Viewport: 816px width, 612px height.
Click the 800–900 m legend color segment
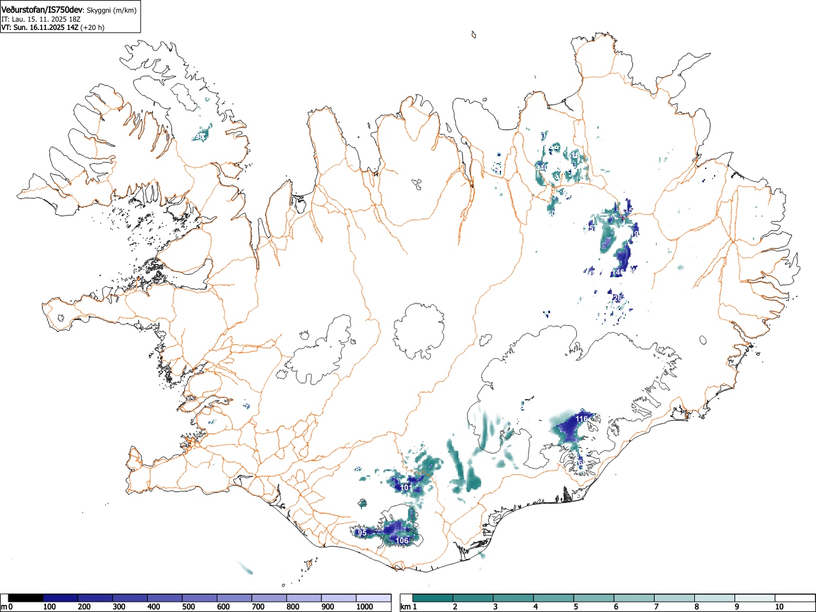pos(304,598)
